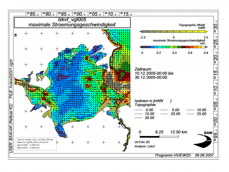Click the 'maximale Stroemungsgeschwindigkeit' legend label above velocity bar
Image resolution: width=229 pixels, height=172 pixels.
tap(179, 40)
